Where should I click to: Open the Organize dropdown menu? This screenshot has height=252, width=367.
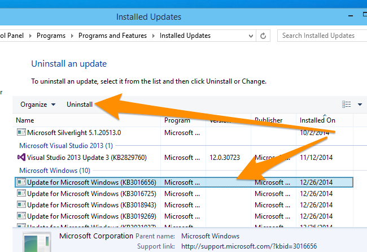[38, 105]
